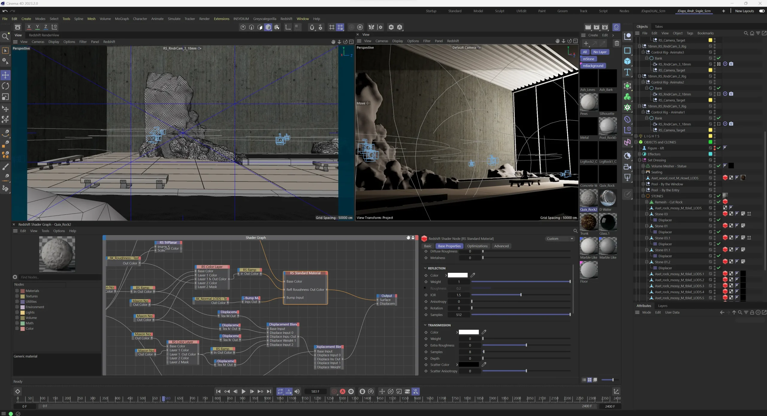Click the Reflection Color white swatch
Viewport: 767px width, 416px height.
458,275
